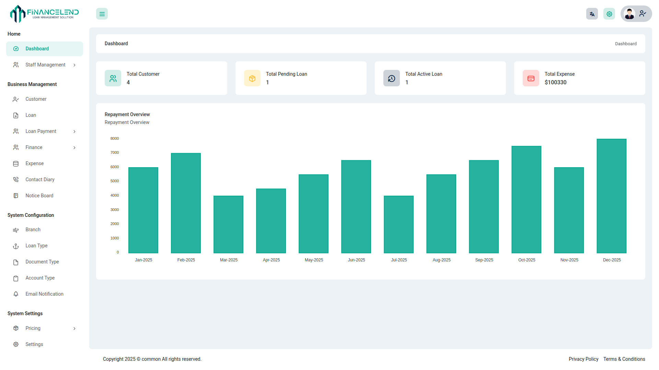659x370 pixels.
Task: Click the Total Active Loan history icon
Action: pos(392,78)
